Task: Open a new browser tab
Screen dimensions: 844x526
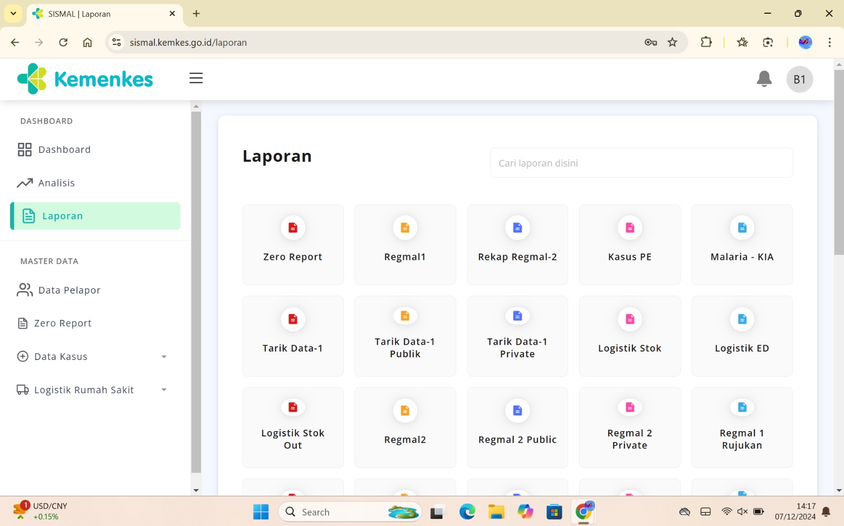Action: click(196, 14)
